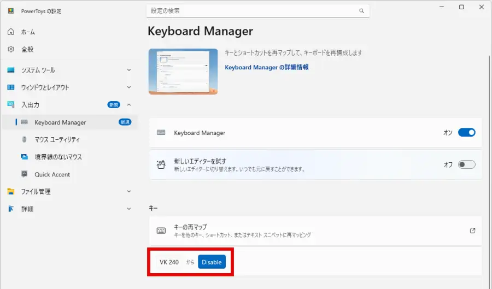Minimize the PowerToys window

442,7
